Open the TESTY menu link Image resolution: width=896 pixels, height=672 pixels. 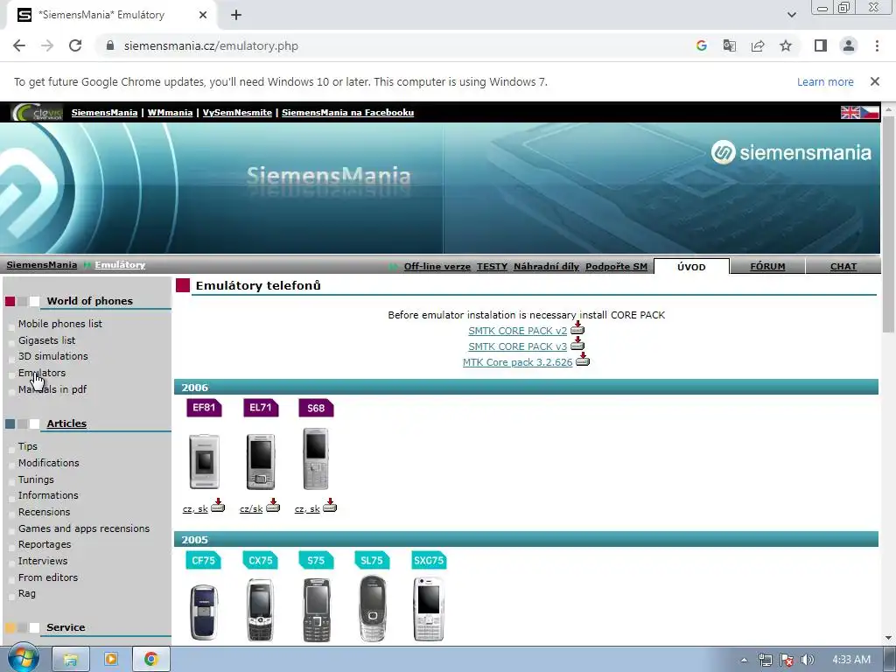(x=492, y=266)
